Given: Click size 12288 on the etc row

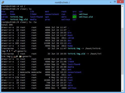Looking at the screenshot, I should coord(47,43).
